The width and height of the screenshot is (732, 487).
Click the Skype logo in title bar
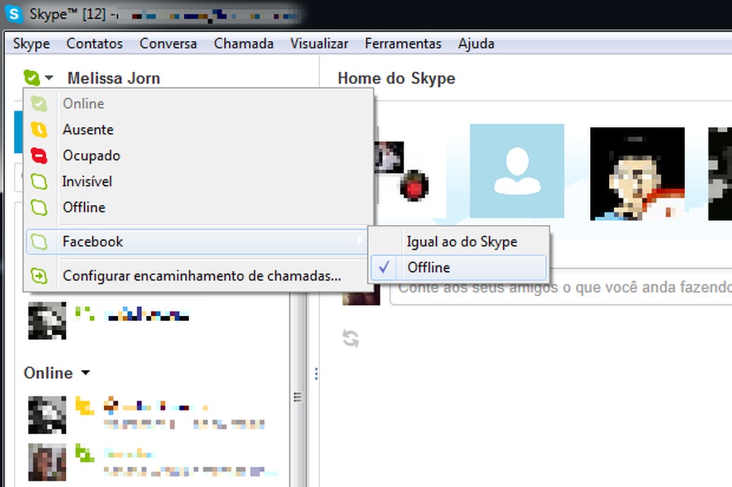(x=13, y=12)
